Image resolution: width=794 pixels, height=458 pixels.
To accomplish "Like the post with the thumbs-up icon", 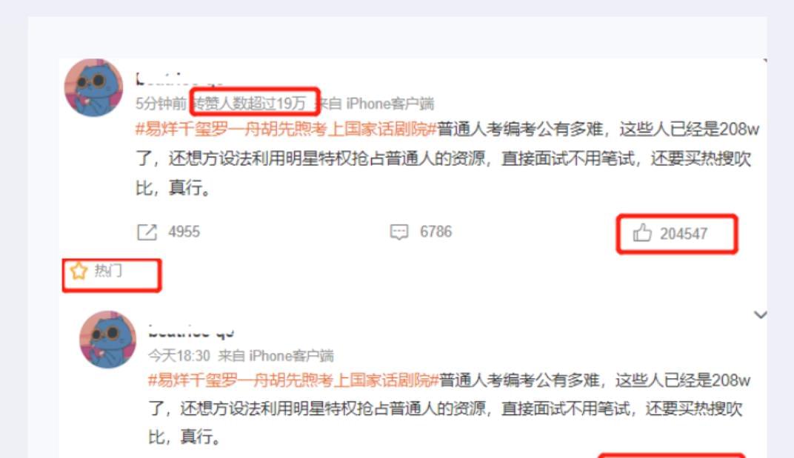I will [642, 233].
